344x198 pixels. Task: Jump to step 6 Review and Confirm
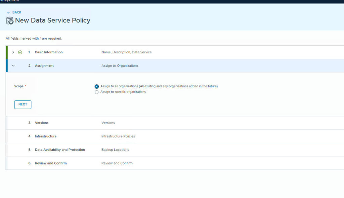(x=51, y=163)
